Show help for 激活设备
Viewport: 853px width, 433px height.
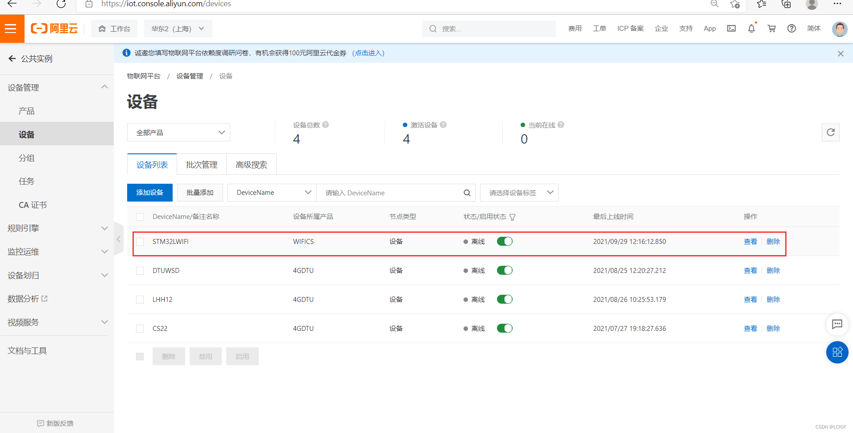click(x=443, y=125)
